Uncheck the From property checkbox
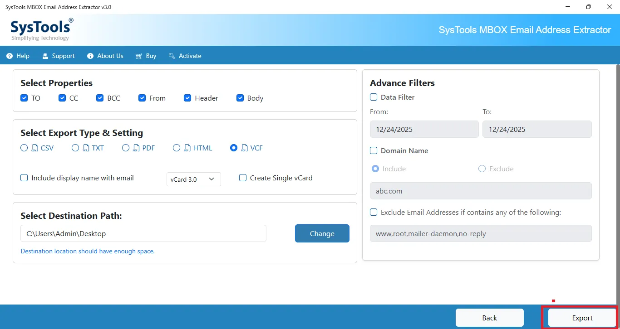Viewport: 620px width, 329px height. click(142, 98)
